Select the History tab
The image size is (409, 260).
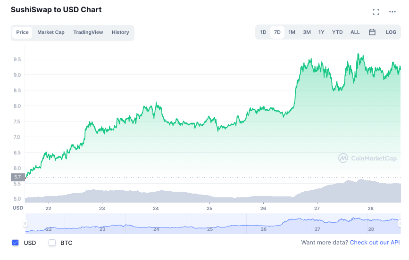(x=120, y=32)
